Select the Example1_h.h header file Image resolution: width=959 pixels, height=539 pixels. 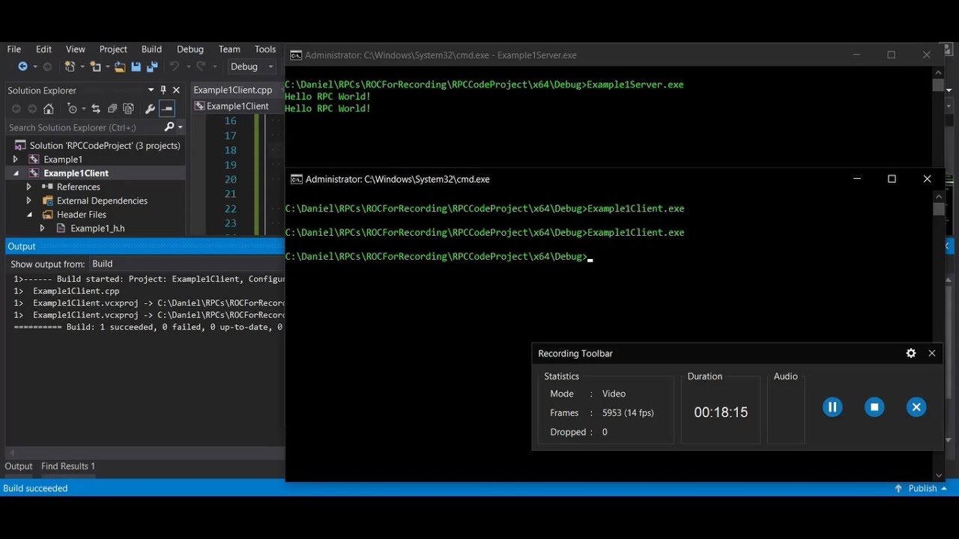97,228
